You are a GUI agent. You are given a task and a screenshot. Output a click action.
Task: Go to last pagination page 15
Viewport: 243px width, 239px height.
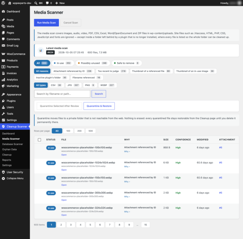[x=146, y=225]
